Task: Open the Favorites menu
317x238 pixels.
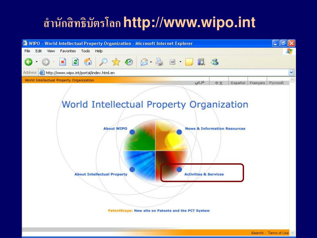Action: [x=68, y=51]
